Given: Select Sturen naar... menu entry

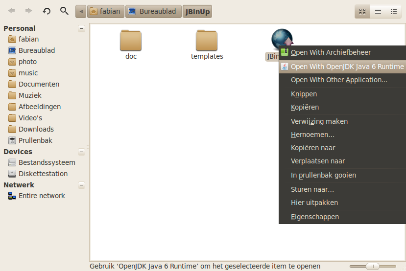Looking at the screenshot, I should [x=342, y=189].
